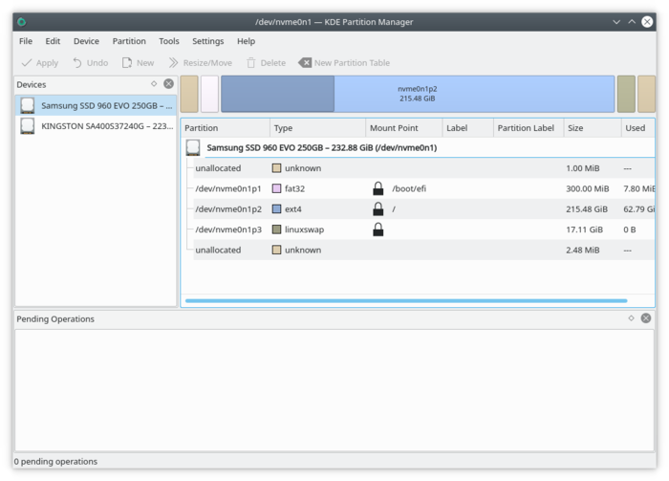Float the Devices panel with diamond button

[x=154, y=84]
